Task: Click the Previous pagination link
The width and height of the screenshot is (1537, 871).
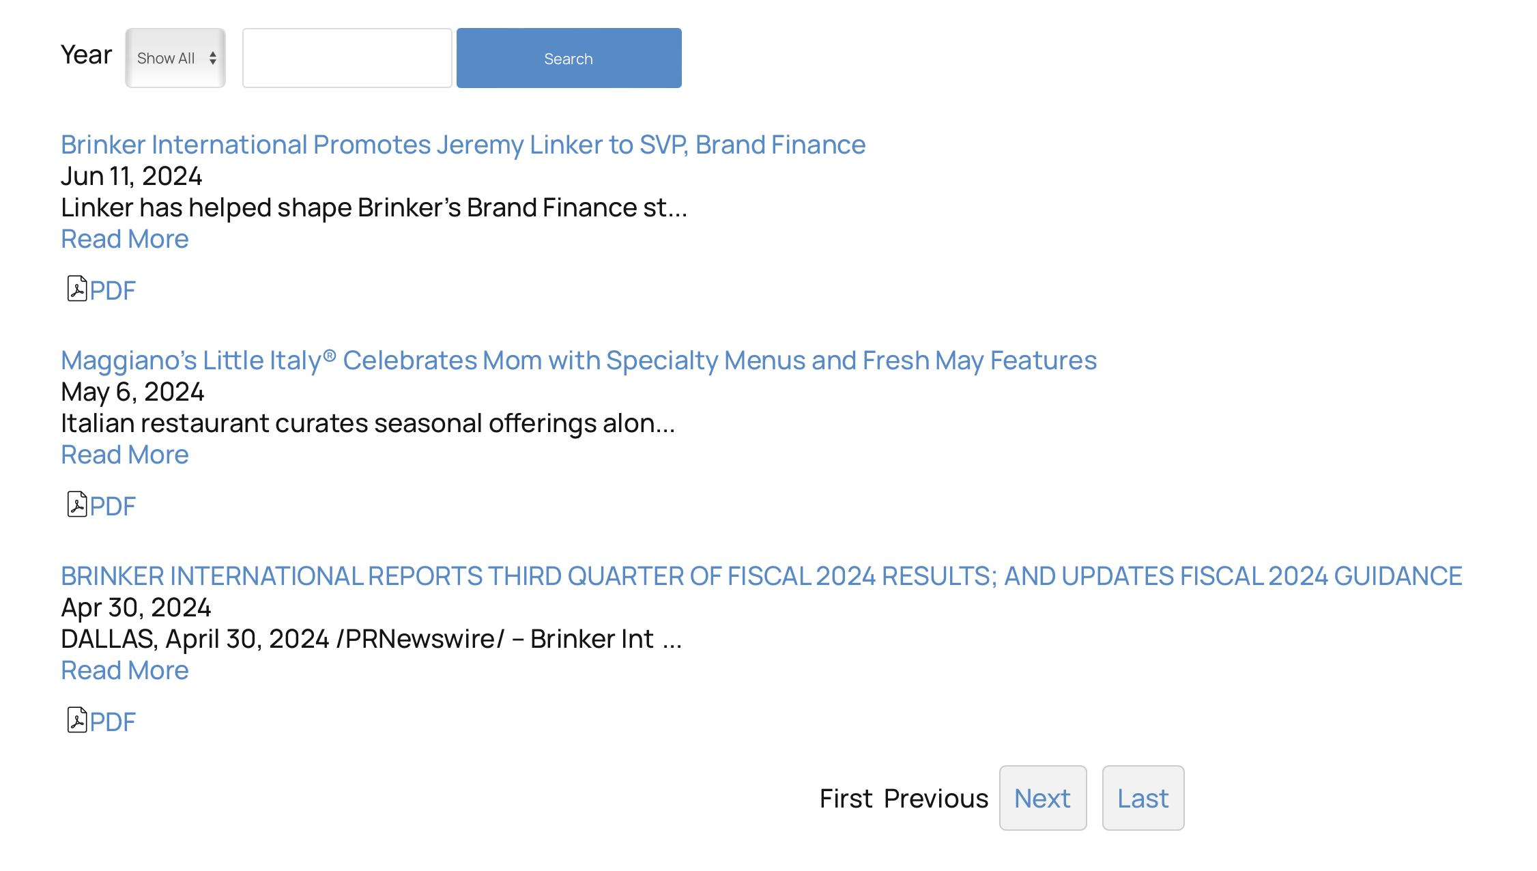Action: point(936,799)
